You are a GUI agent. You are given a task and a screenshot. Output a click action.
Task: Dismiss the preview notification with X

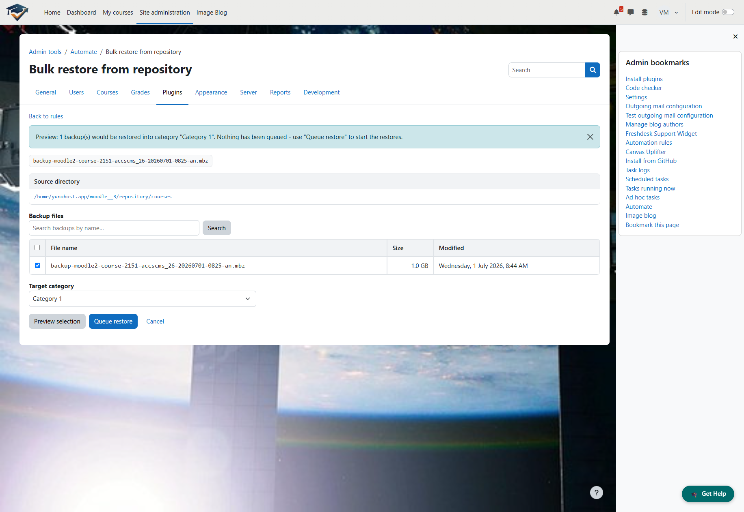point(590,137)
